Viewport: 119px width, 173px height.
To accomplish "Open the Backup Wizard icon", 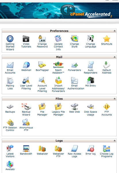I will [x=26, y=106].
